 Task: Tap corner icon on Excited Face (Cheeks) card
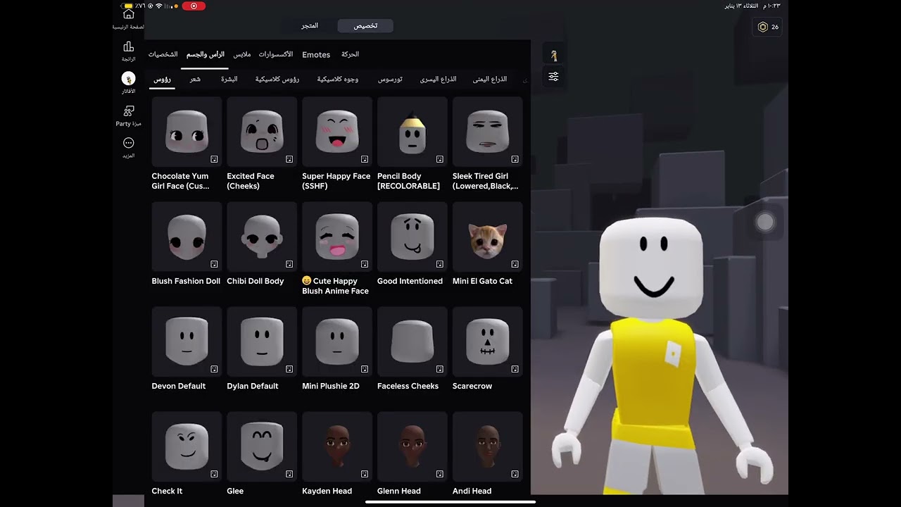click(289, 159)
